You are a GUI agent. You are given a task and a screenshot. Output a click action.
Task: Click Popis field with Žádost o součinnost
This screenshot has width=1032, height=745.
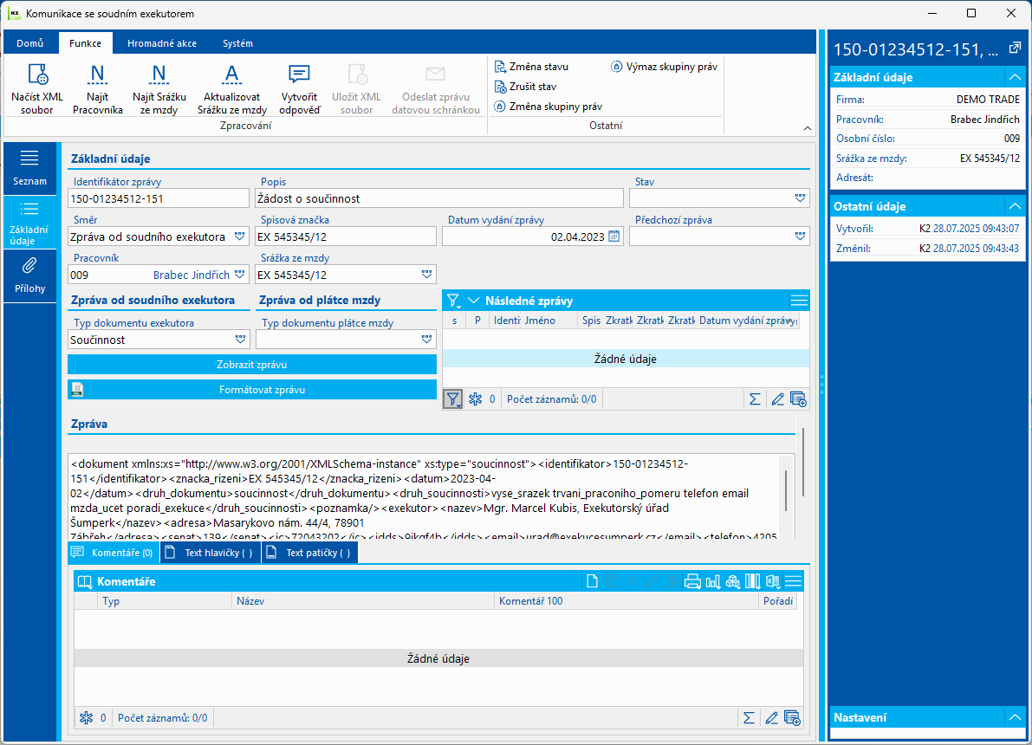tap(439, 198)
